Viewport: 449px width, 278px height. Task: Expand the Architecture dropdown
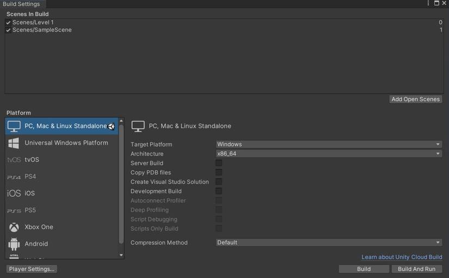pos(329,154)
